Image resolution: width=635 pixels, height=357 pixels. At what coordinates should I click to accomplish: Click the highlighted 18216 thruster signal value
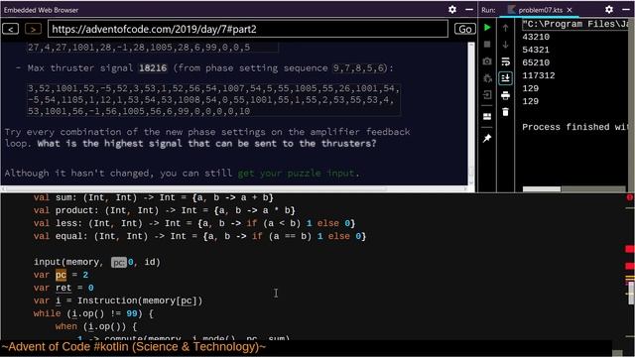(x=153, y=68)
